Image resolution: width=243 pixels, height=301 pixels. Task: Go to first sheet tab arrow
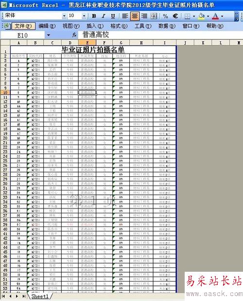point(3,296)
